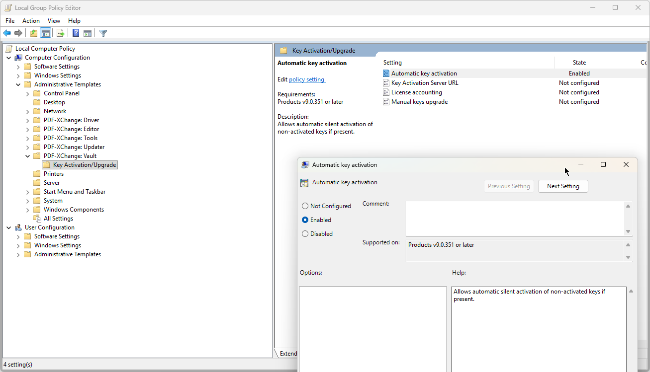Select Software Settings under User Configuration
This screenshot has height=372, width=650.
57,236
